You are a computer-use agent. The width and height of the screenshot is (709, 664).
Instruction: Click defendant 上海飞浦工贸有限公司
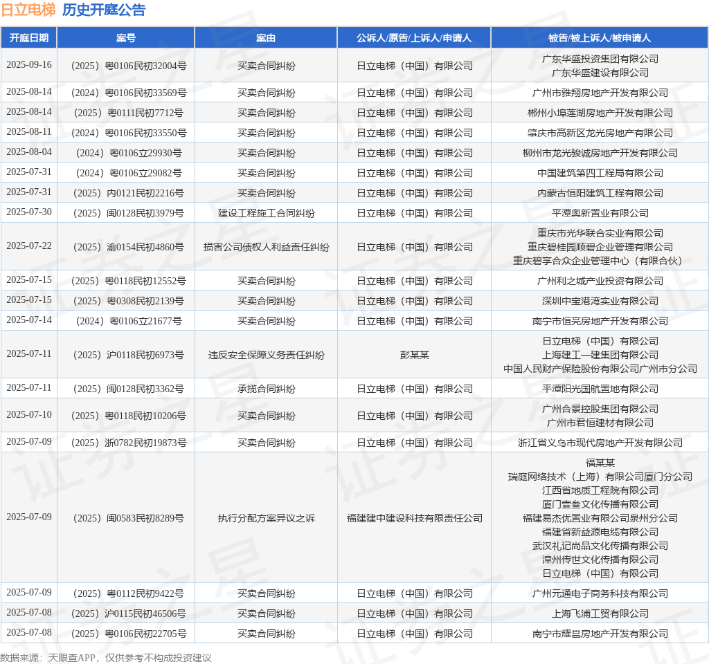[600, 614]
